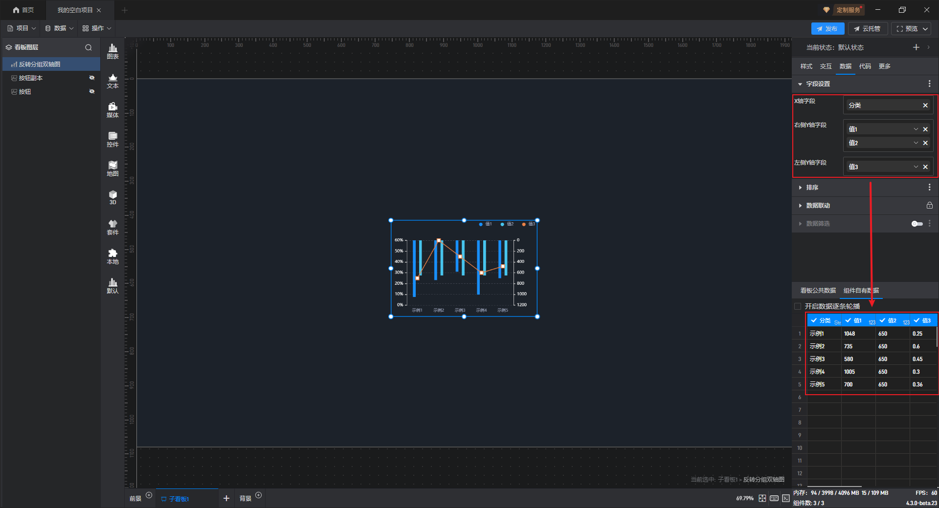This screenshot has width=939, height=508.
Task: Expand the 数据联动 section
Action: pyautogui.click(x=800, y=206)
